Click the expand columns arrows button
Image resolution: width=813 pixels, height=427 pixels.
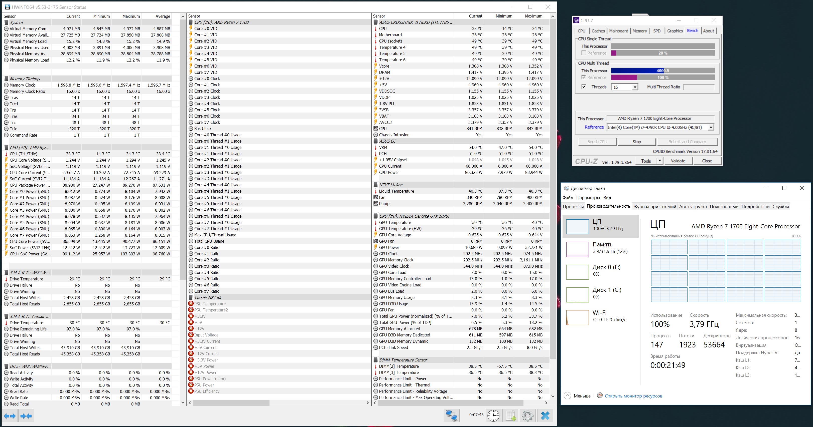[10, 416]
